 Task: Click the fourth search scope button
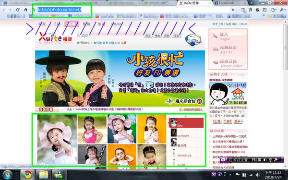(176, 36)
